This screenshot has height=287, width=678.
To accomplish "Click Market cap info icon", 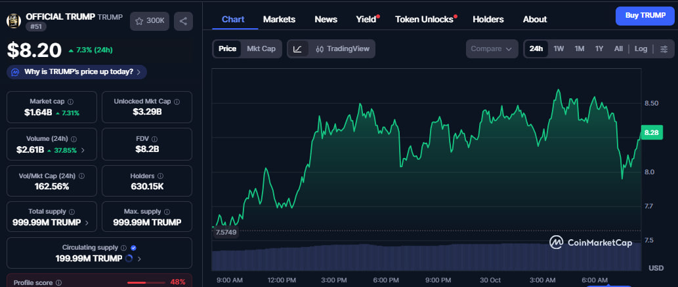I will pos(71,102).
